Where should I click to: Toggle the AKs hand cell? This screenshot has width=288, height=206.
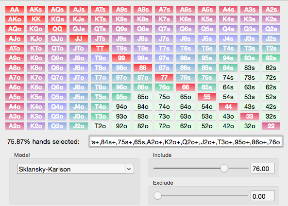pos(36,10)
